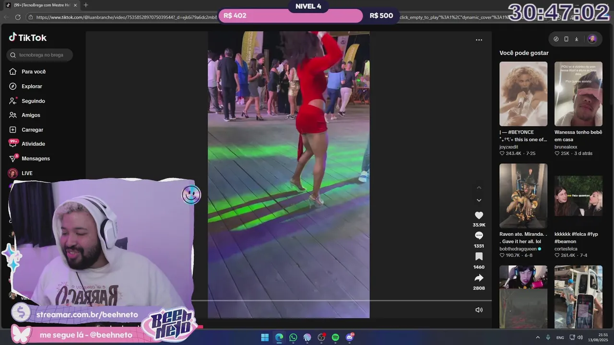Open Mensagens inbox
Viewport: 614px width, 345px height.
point(29,159)
